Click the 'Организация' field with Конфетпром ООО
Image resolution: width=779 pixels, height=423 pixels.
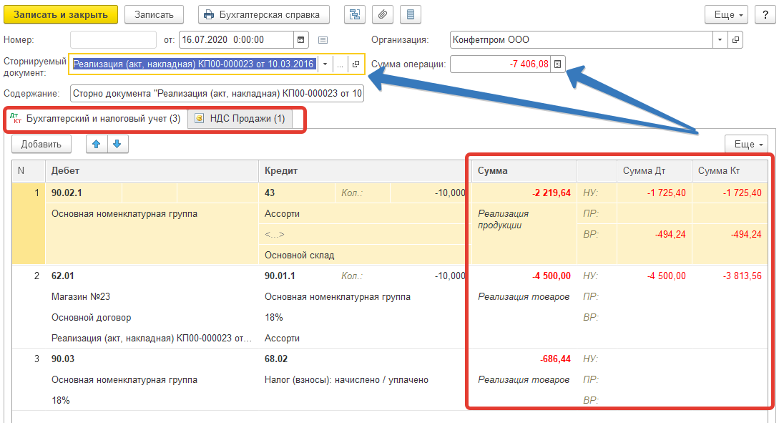click(582, 40)
